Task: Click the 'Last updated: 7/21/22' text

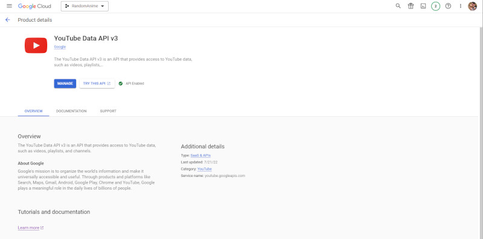Action: (x=199, y=162)
